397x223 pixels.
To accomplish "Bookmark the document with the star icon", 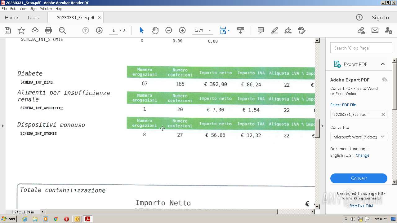I will (x=21, y=30).
